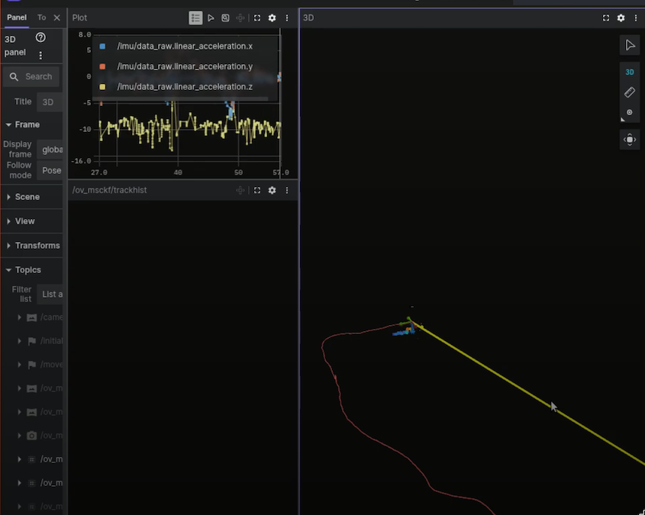Click the /ov_msckf/trackhist panel title
Viewport: 645px width, 515px height.
(x=109, y=190)
